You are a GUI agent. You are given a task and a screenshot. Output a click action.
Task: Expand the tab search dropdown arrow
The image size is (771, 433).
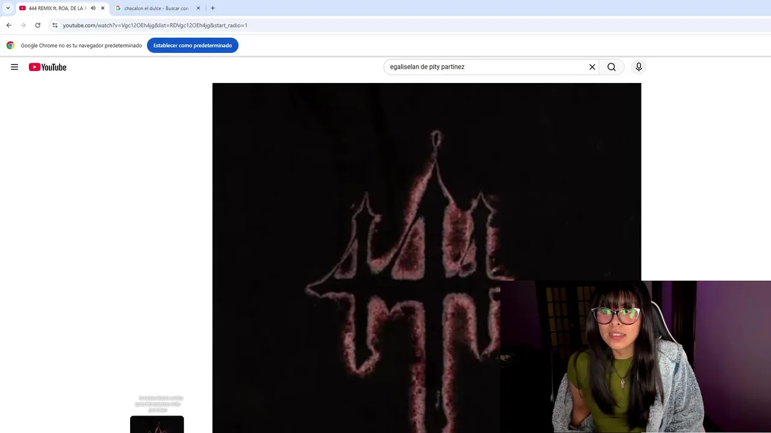[x=8, y=8]
